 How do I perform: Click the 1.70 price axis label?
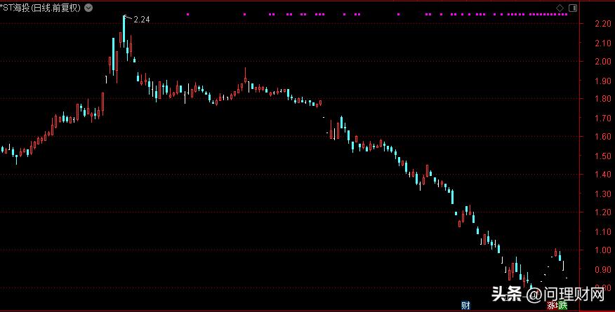(603, 118)
